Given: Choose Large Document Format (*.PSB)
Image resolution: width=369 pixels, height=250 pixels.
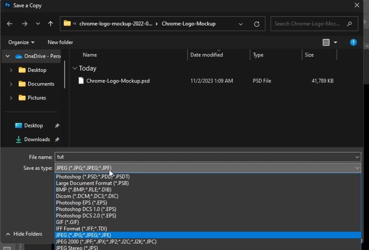Looking at the screenshot, I should click(x=208, y=183).
